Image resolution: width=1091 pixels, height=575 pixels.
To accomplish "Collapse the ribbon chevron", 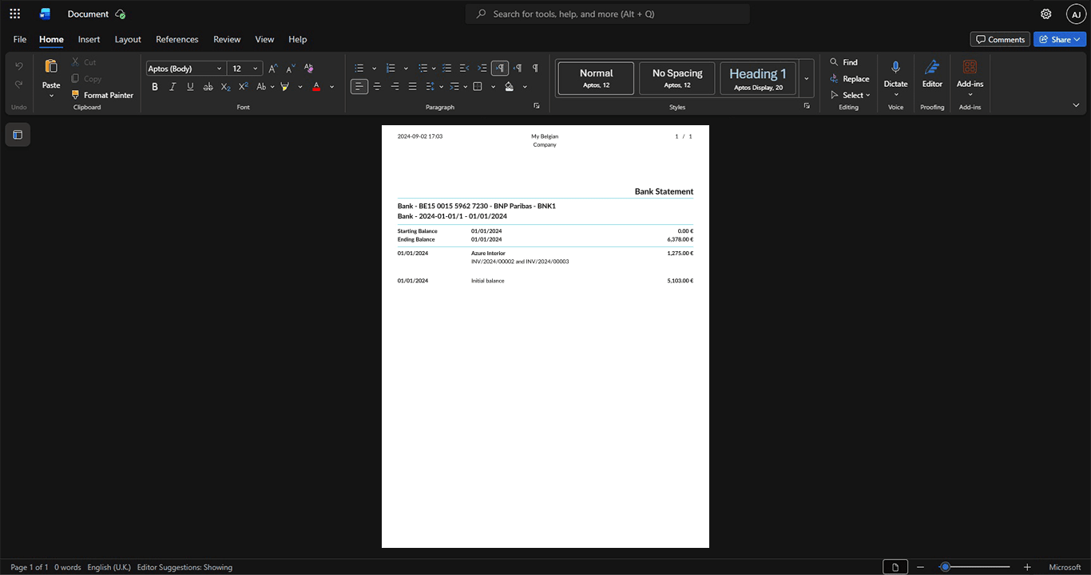I will pyautogui.click(x=1076, y=105).
